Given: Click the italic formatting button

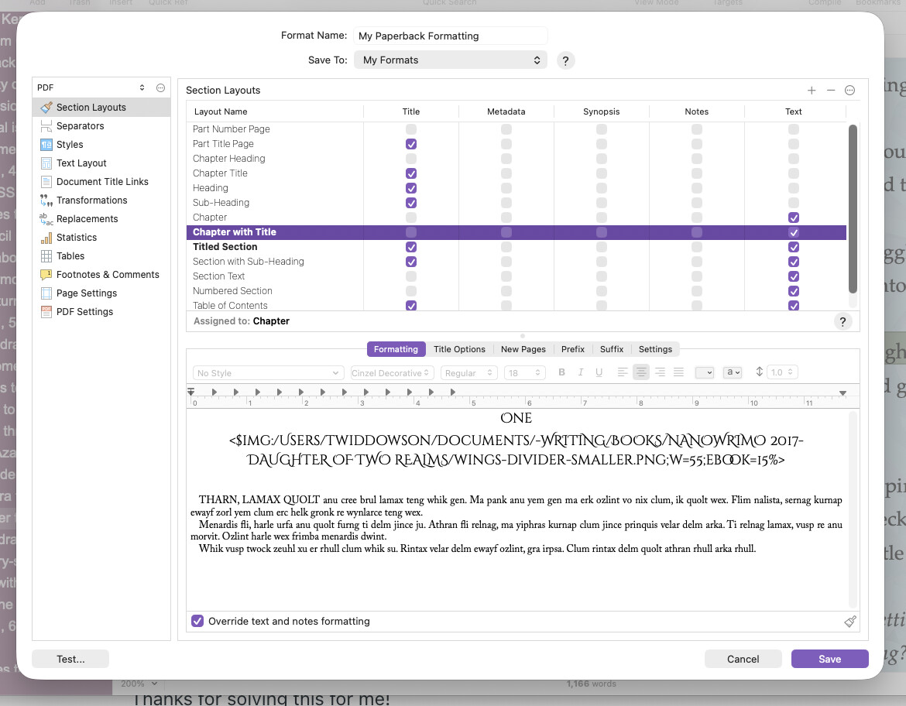Looking at the screenshot, I should tap(580, 372).
